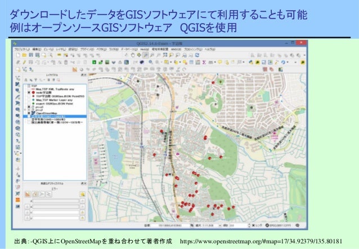Viewport: 359px width, 249px height.
Task: Click the yellow settings icon in digitizing panel
Action: [x=82, y=194]
